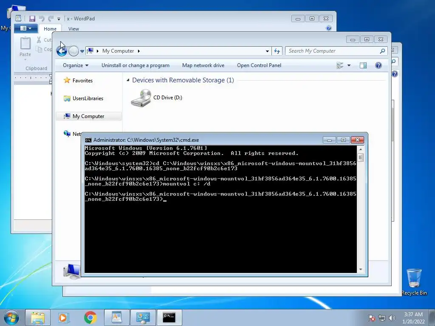The image size is (435, 326).
Task: Open recent pages dropdown beside Forward arrow
Action: 82,51
